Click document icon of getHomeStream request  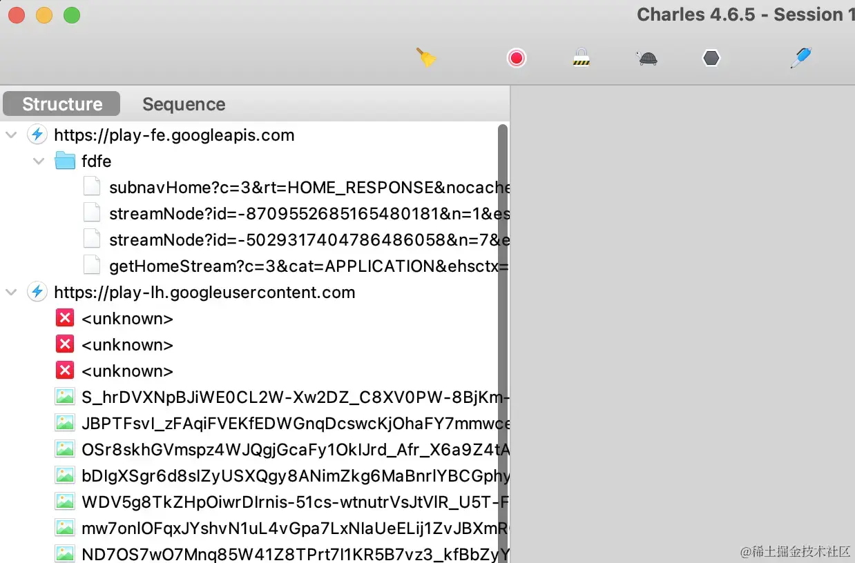92,266
